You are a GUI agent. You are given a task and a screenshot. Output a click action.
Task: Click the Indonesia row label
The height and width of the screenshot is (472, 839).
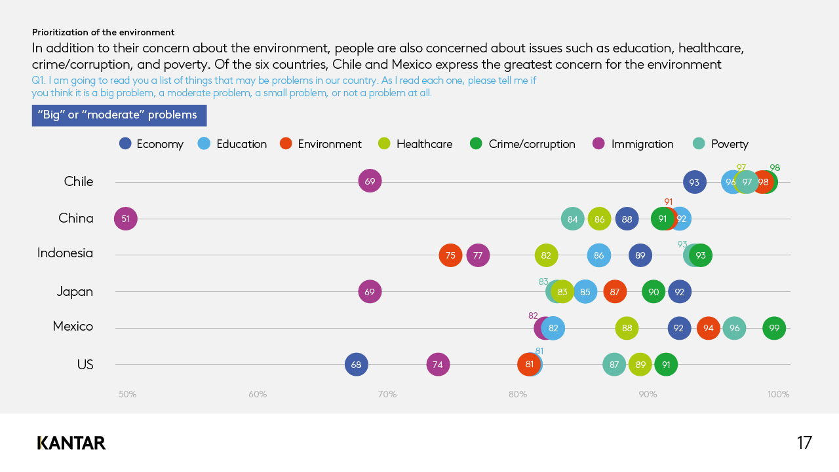click(x=65, y=253)
